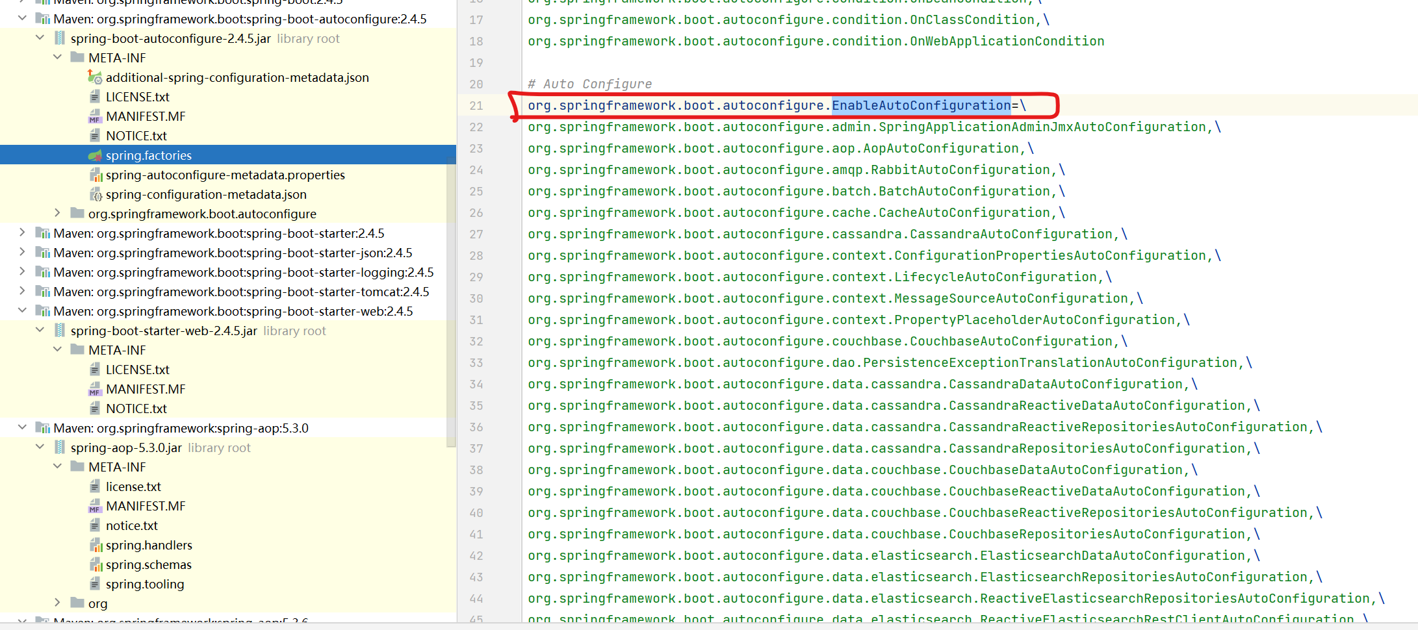This screenshot has width=1418, height=630.
Task: Click spring-boot-starter-web-2.4.5.jar archive icon
Action: pyautogui.click(x=60, y=331)
